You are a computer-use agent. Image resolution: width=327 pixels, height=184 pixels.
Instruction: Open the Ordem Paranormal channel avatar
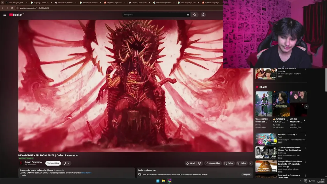(21, 163)
